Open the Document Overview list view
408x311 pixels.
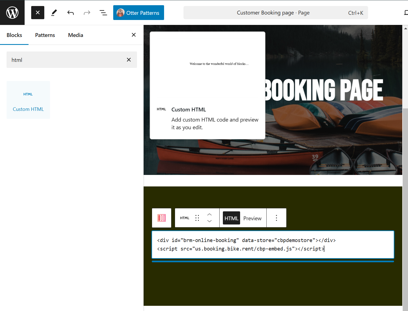coord(103,13)
